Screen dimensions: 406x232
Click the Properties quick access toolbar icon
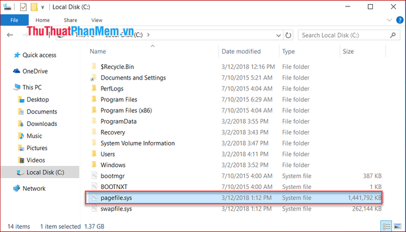[x=23, y=7]
